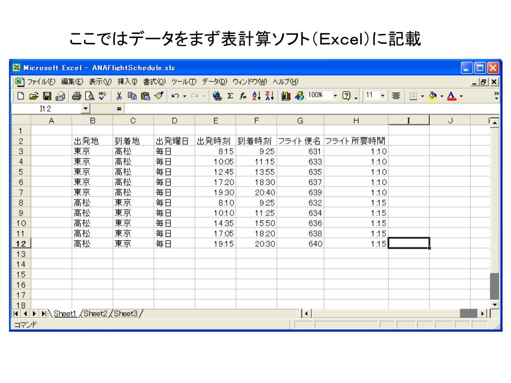Screen dimensions: 511x383
Task: Open the 編集(E) menu
Action: click(72, 82)
